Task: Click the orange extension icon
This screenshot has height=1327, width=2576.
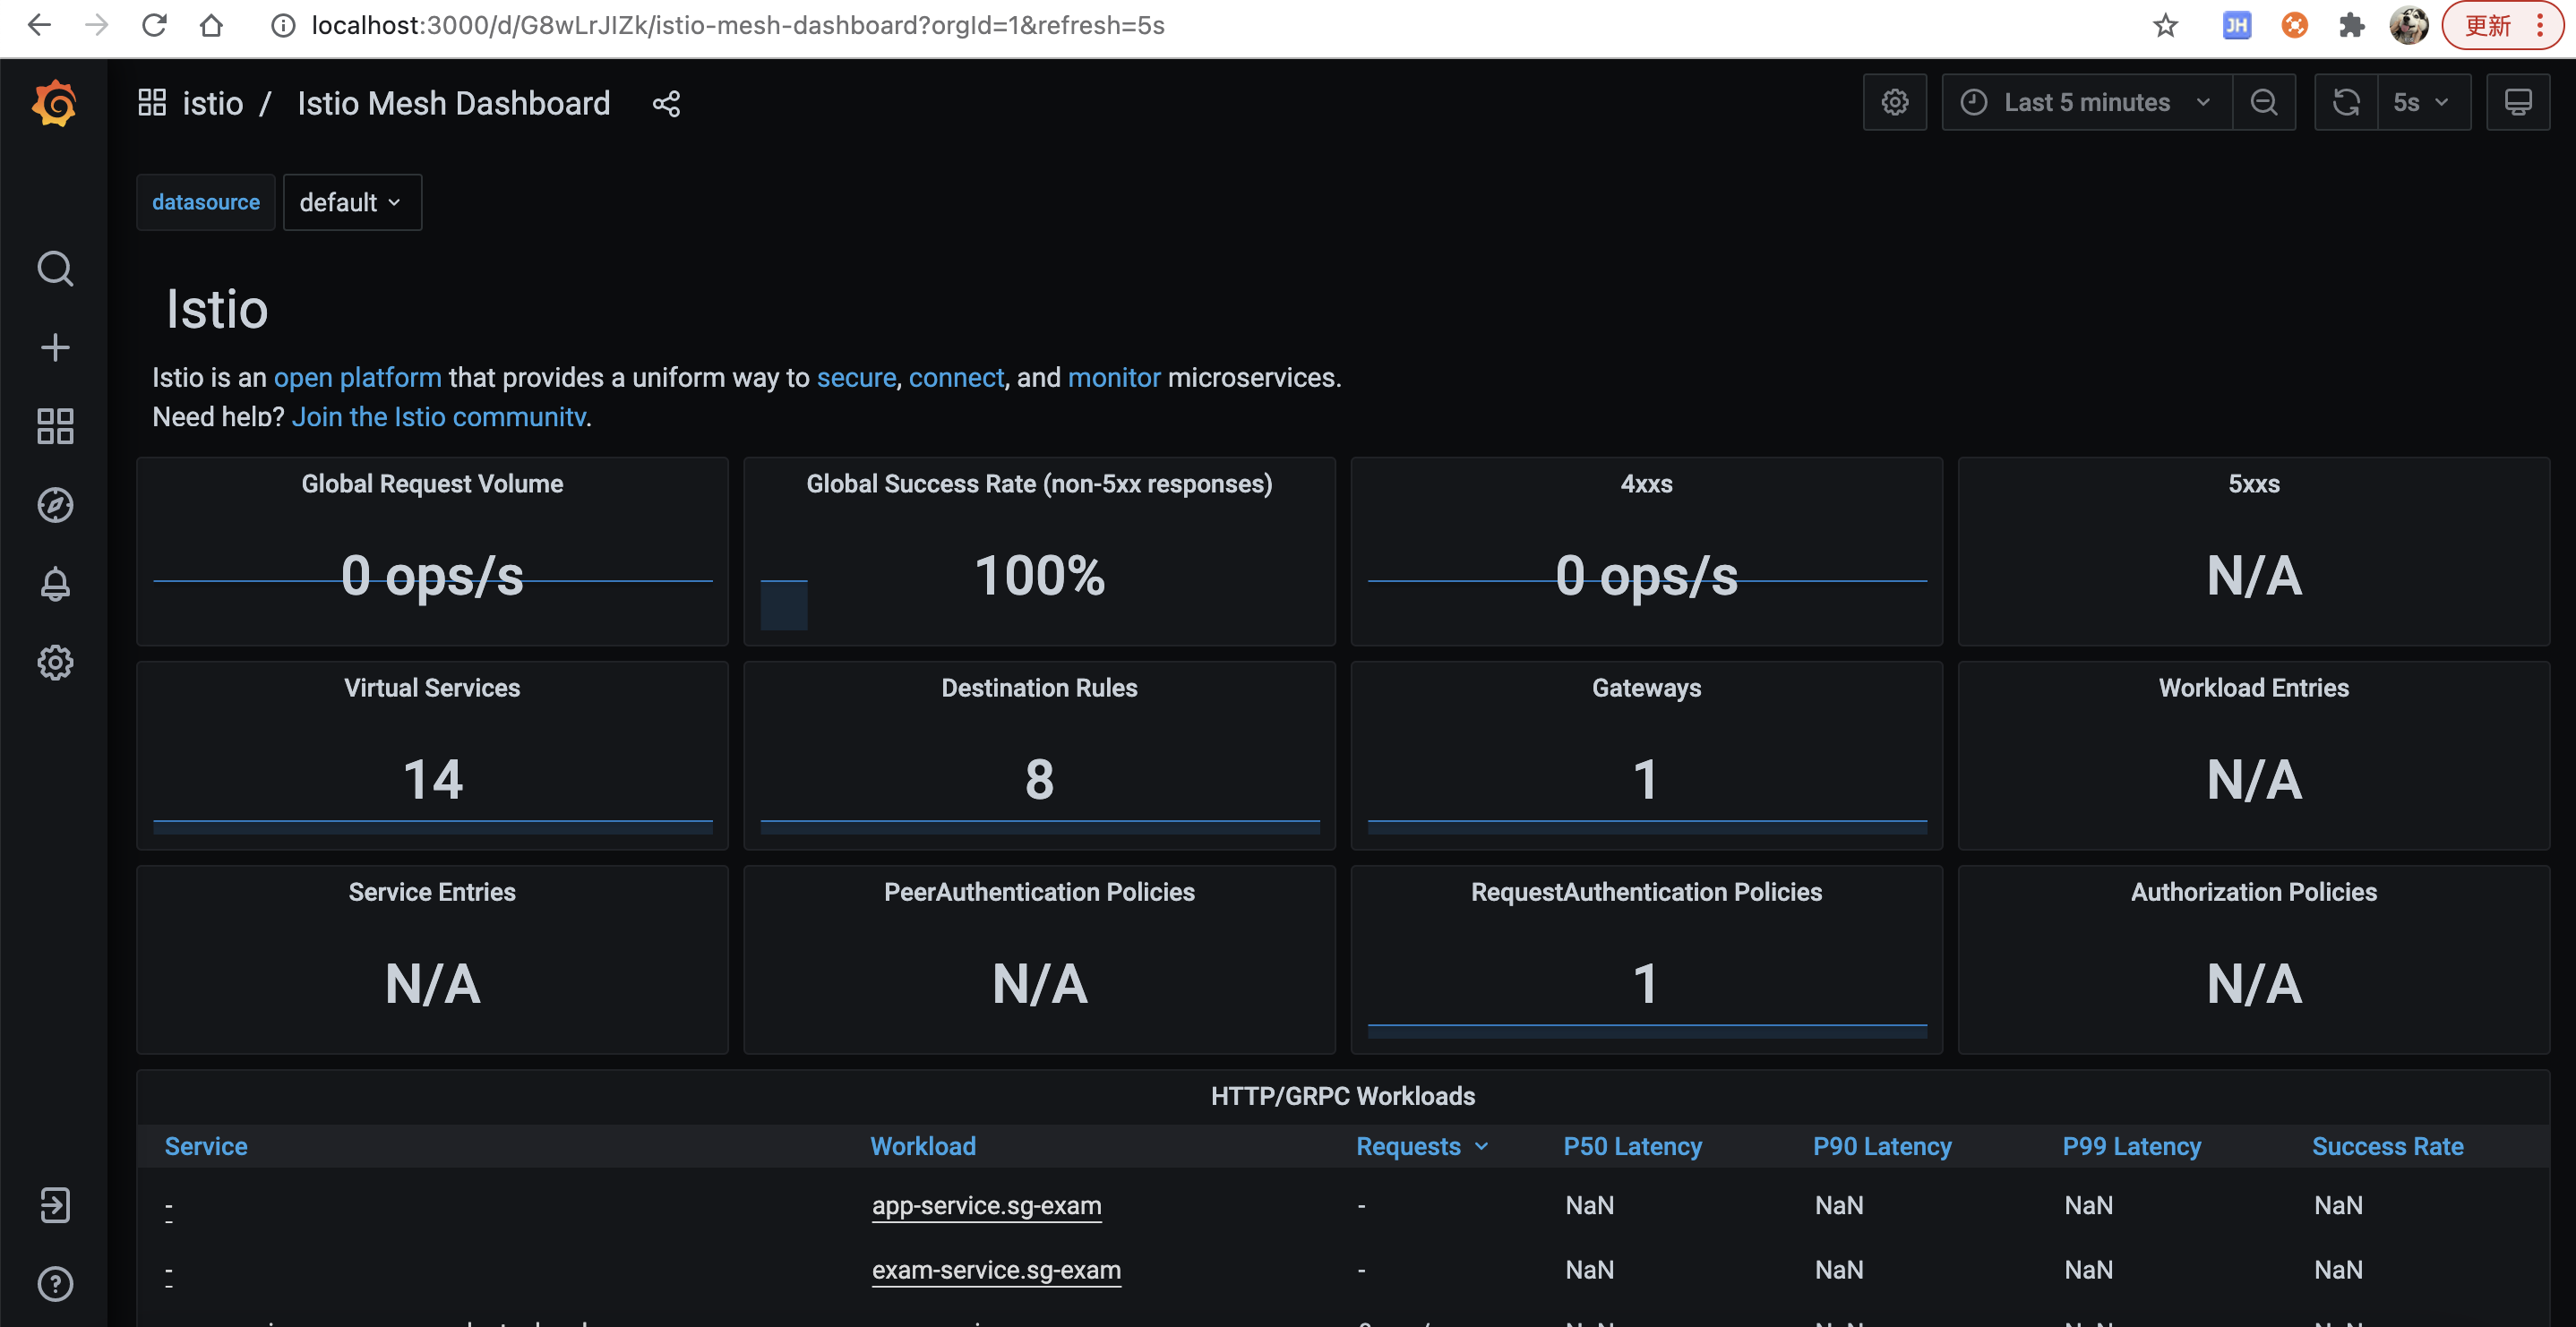Action: click(x=2294, y=25)
